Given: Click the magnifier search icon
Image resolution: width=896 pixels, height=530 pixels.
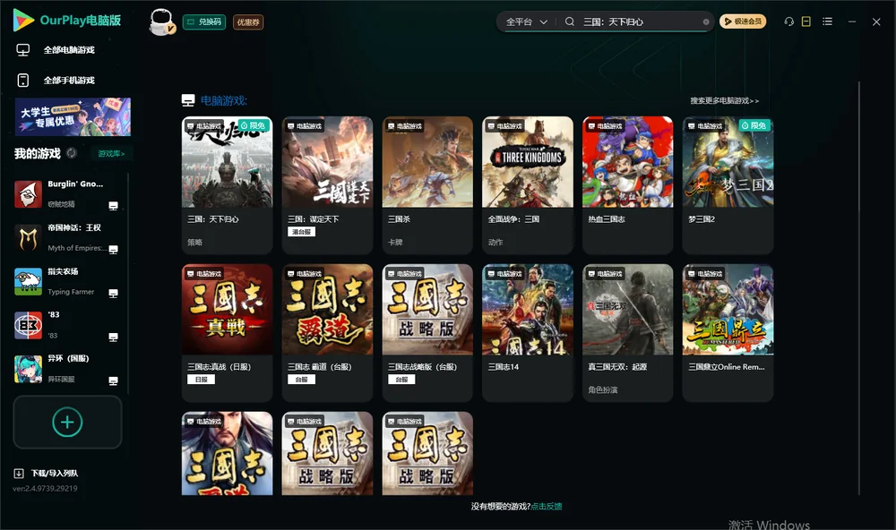Looking at the screenshot, I should click(570, 21).
